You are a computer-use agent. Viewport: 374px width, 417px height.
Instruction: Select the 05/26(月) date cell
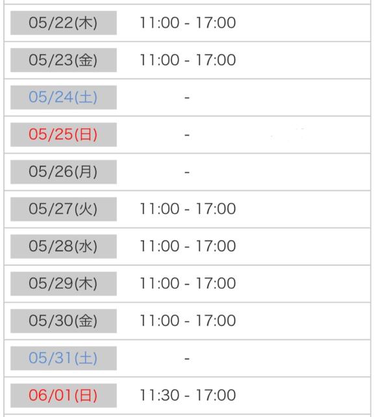click(64, 172)
